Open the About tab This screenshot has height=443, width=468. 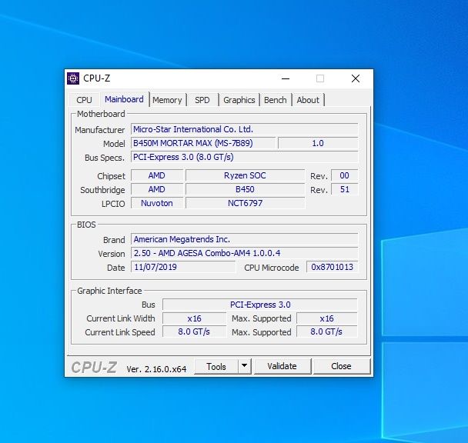pos(308,100)
